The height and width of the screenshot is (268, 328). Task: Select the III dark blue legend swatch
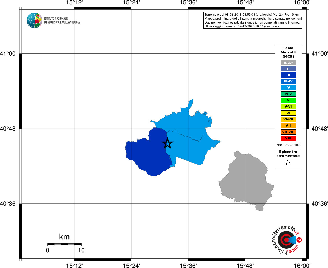pos(288,75)
